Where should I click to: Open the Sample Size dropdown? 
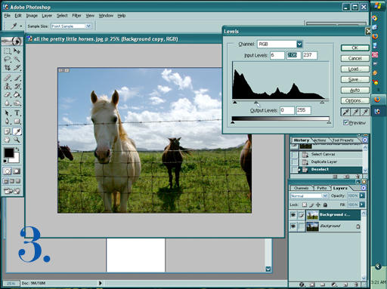88,26
